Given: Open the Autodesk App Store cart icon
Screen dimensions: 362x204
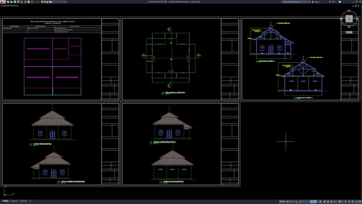Looking at the screenshot, I should tap(330, 2).
